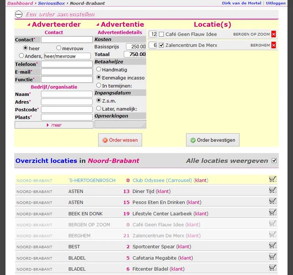293x275 pixels.
Task: Click 'Diner Tijd' location name
Action: pos(143,191)
